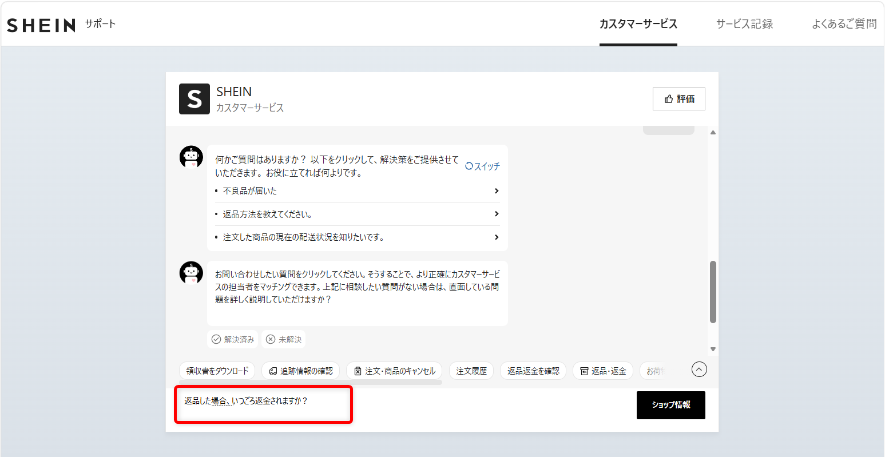Viewport: 885px width, 457px height.
Task: Open よくあるご質問 tab
Action: click(844, 24)
